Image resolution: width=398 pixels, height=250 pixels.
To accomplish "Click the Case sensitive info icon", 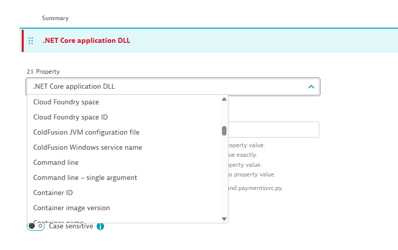I will pyautogui.click(x=100, y=226).
